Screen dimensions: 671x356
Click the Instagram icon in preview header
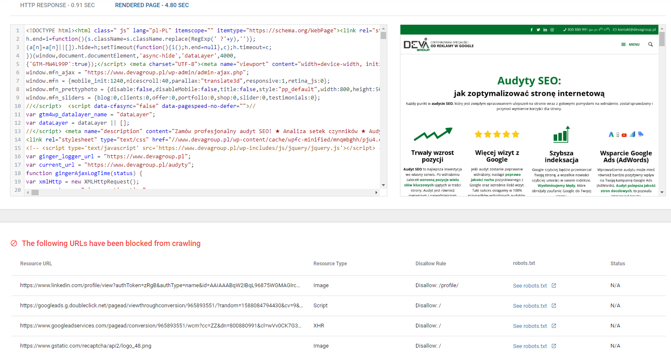552,30
